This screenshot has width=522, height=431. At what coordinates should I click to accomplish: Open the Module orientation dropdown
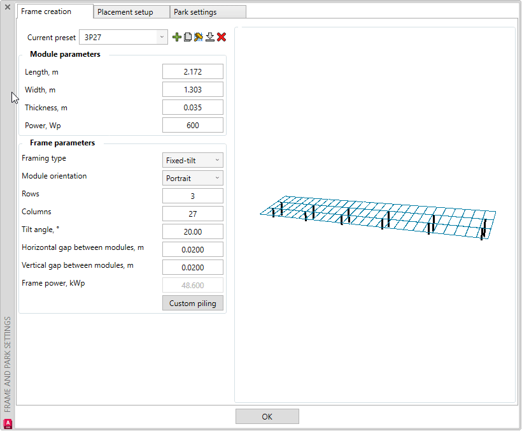point(192,178)
